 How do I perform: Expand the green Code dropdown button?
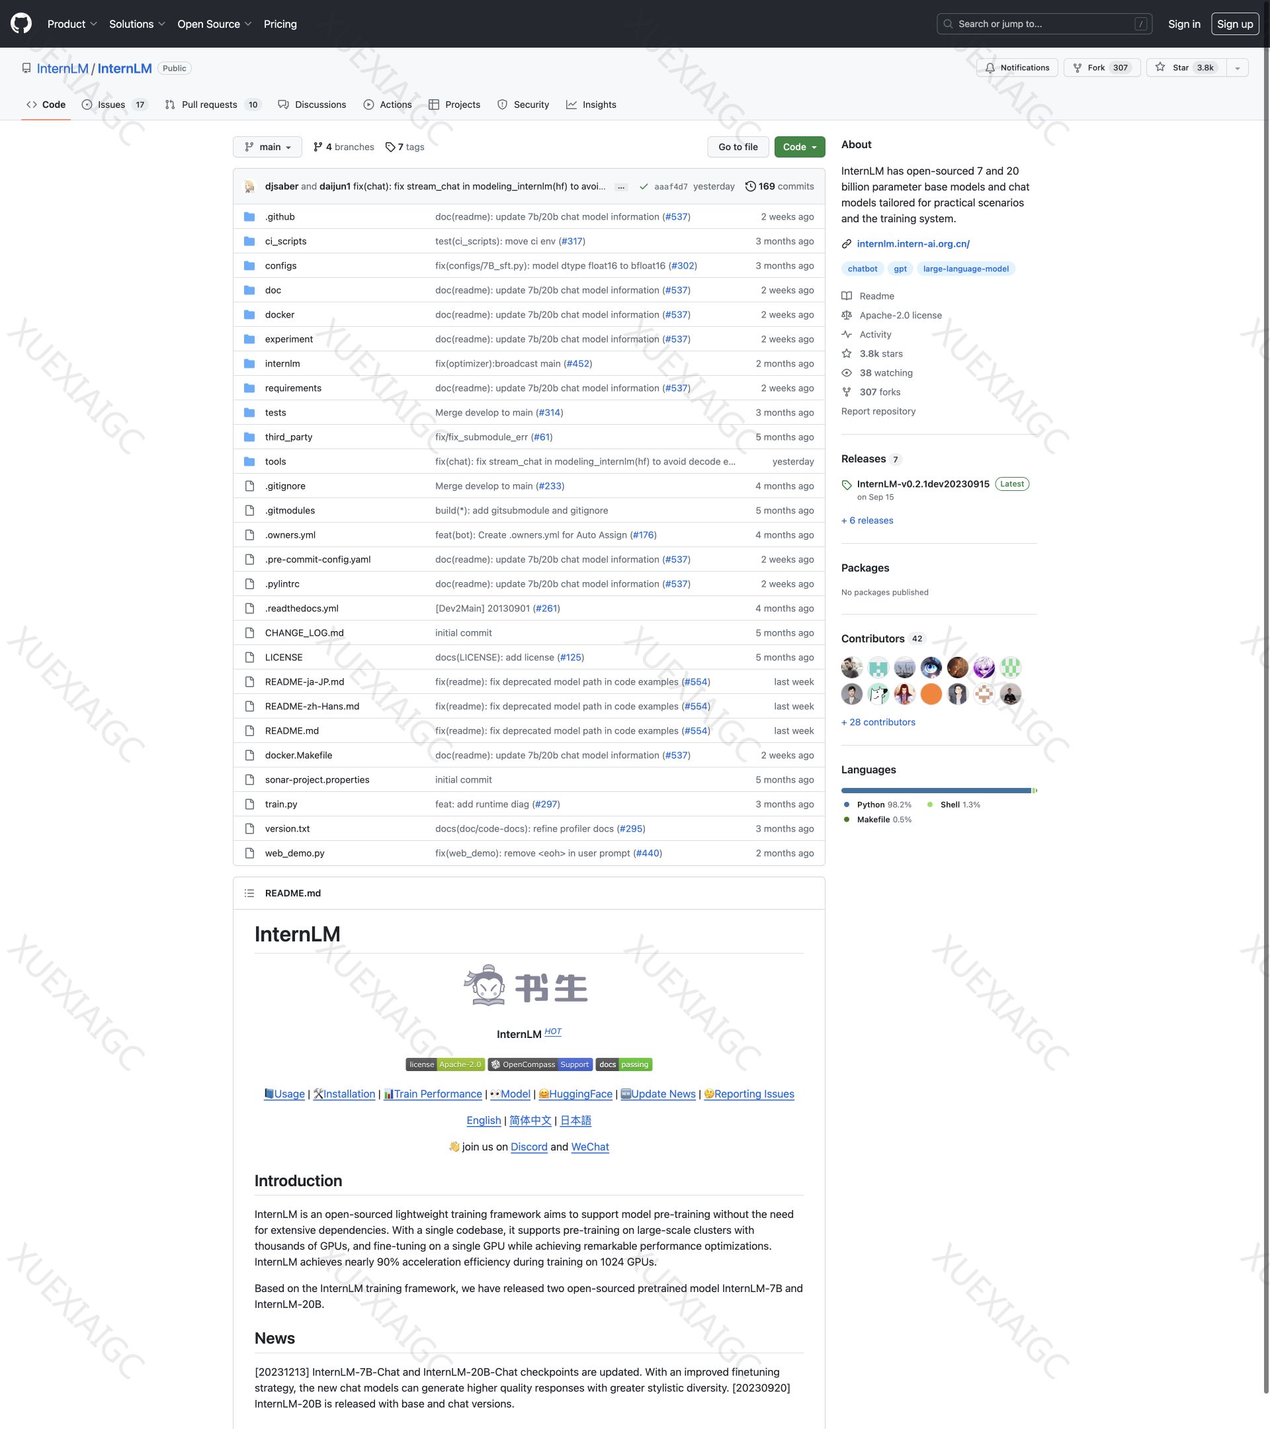(799, 147)
